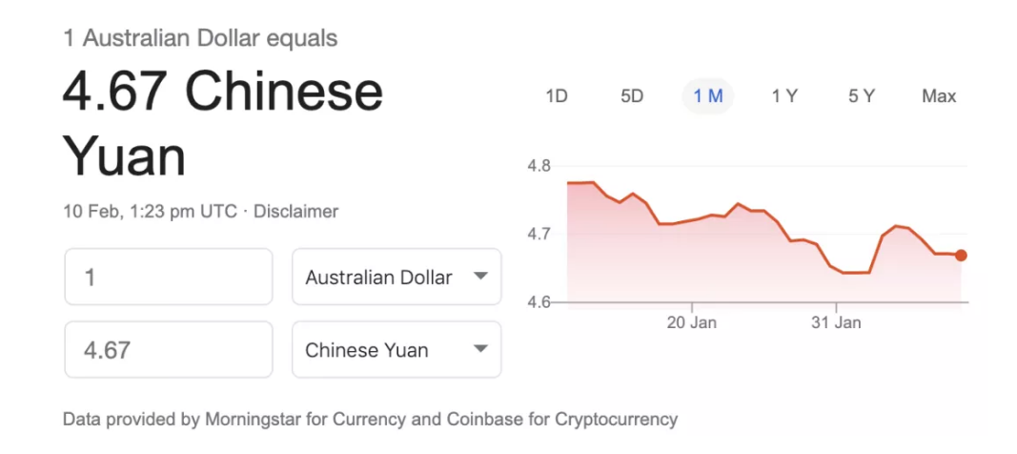Click the 31 Jan label on chart axis
This screenshot has height=454, width=1017.
tap(836, 322)
